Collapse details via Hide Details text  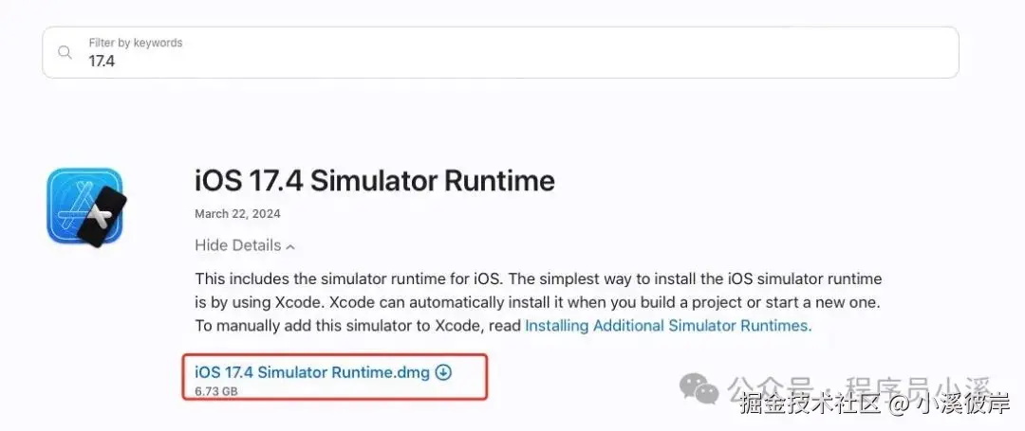coord(237,245)
